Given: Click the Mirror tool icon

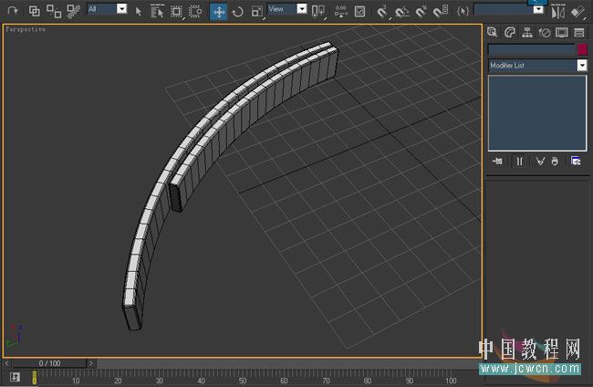Looking at the screenshot, I should [x=557, y=12].
